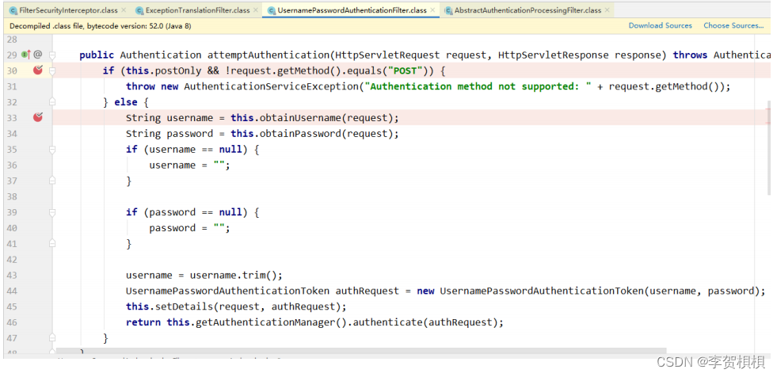Close the UsernamePasswordAuthenticationFilter.class tab
The height and width of the screenshot is (377, 777).
click(432, 10)
